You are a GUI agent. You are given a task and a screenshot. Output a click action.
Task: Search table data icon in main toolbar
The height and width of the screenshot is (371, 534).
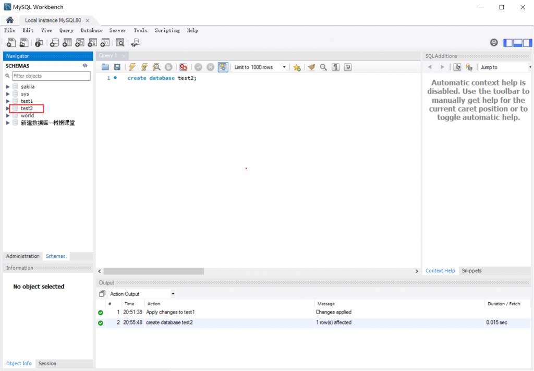point(120,43)
